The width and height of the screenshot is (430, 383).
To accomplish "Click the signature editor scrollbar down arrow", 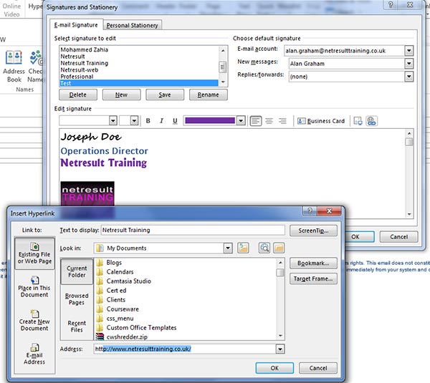I will pyautogui.click(x=409, y=214).
